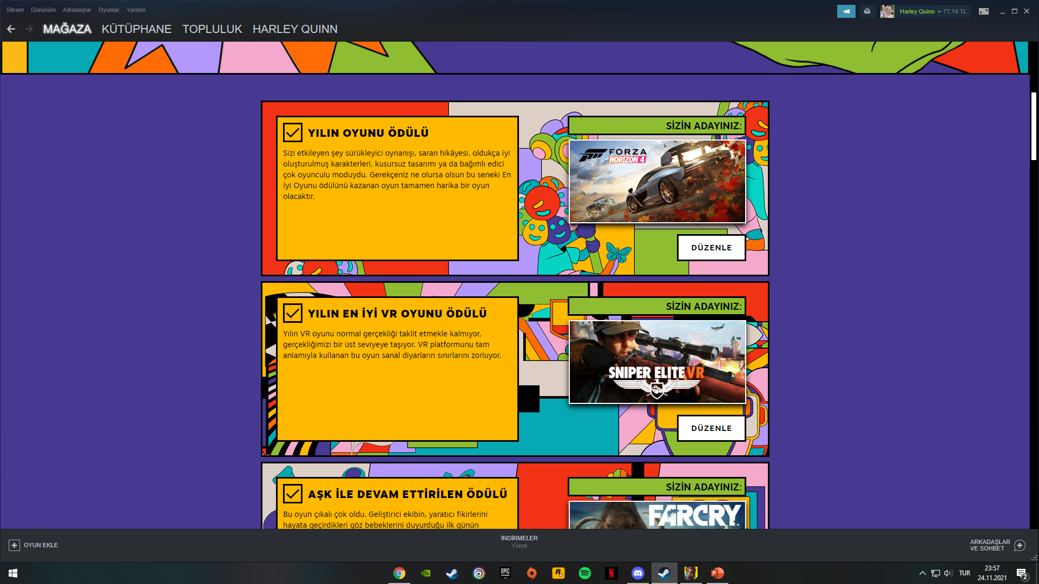Open the announcements megaphone icon
1039x584 pixels.
(x=846, y=11)
